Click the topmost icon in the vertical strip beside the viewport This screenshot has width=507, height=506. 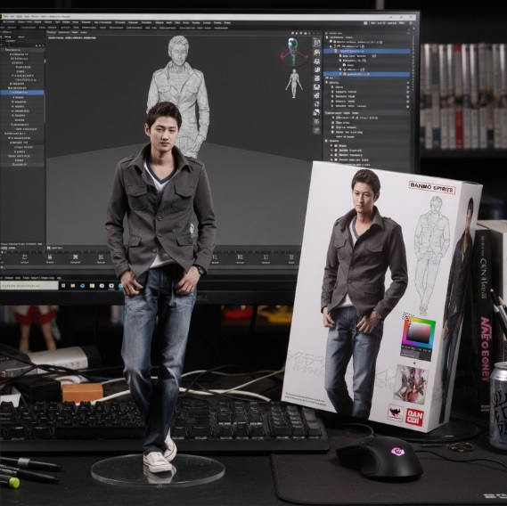pyautogui.click(x=317, y=42)
